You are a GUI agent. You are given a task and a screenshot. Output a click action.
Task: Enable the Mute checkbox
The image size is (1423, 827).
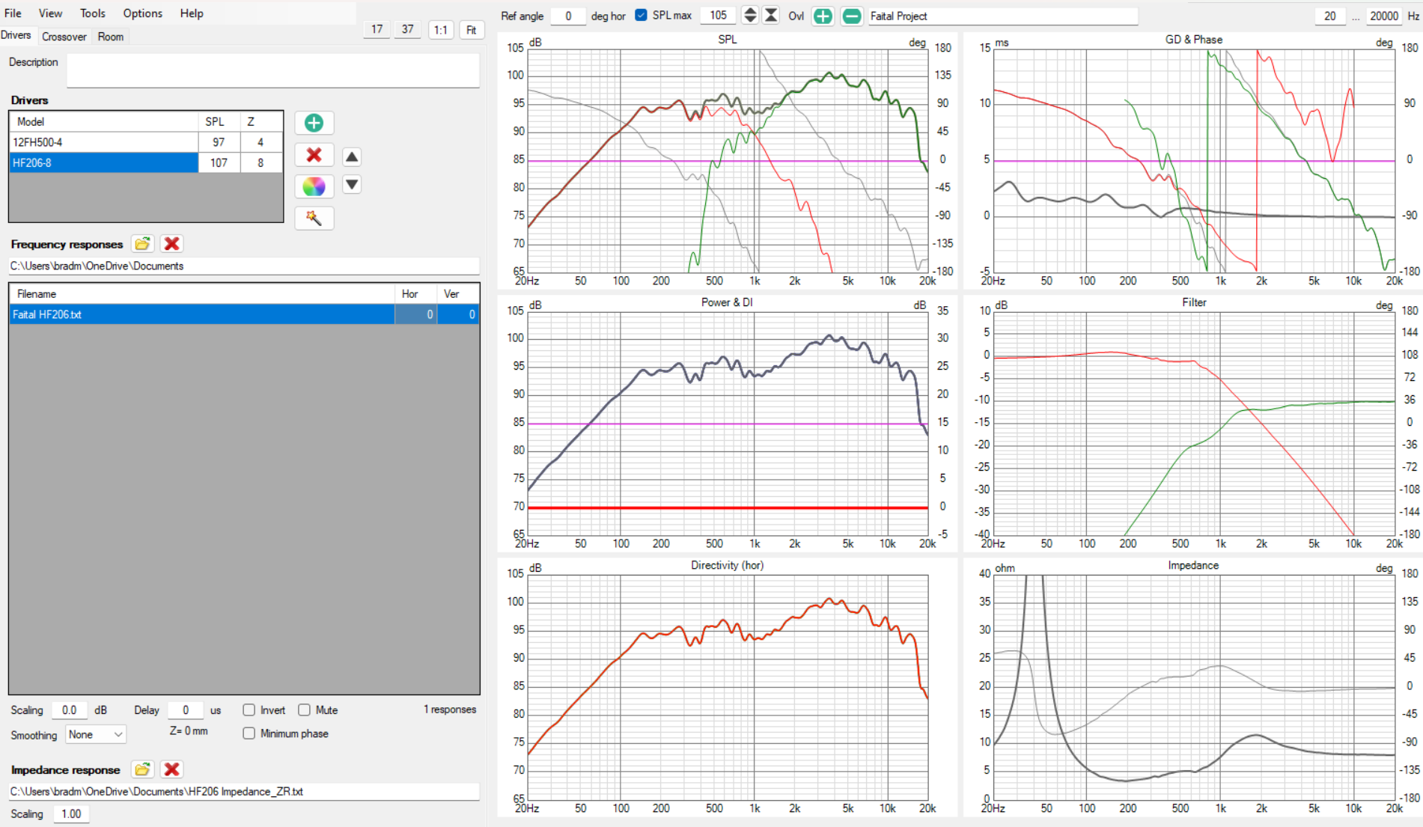tap(305, 709)
